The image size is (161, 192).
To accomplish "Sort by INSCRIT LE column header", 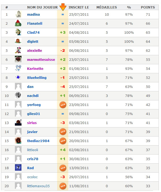I will (x=79, y=7).
